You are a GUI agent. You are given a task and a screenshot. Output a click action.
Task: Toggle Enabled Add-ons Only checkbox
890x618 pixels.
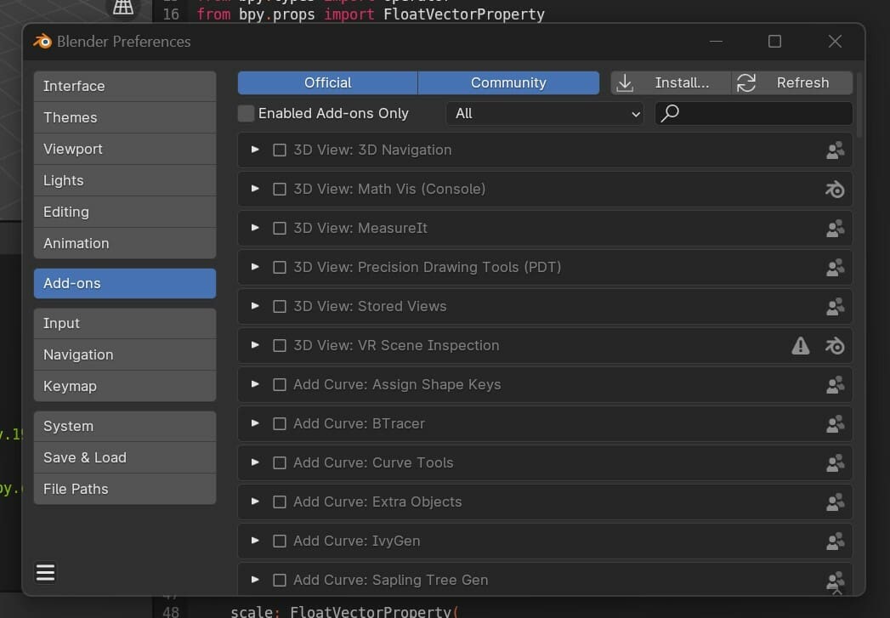(x=246, y=114)
